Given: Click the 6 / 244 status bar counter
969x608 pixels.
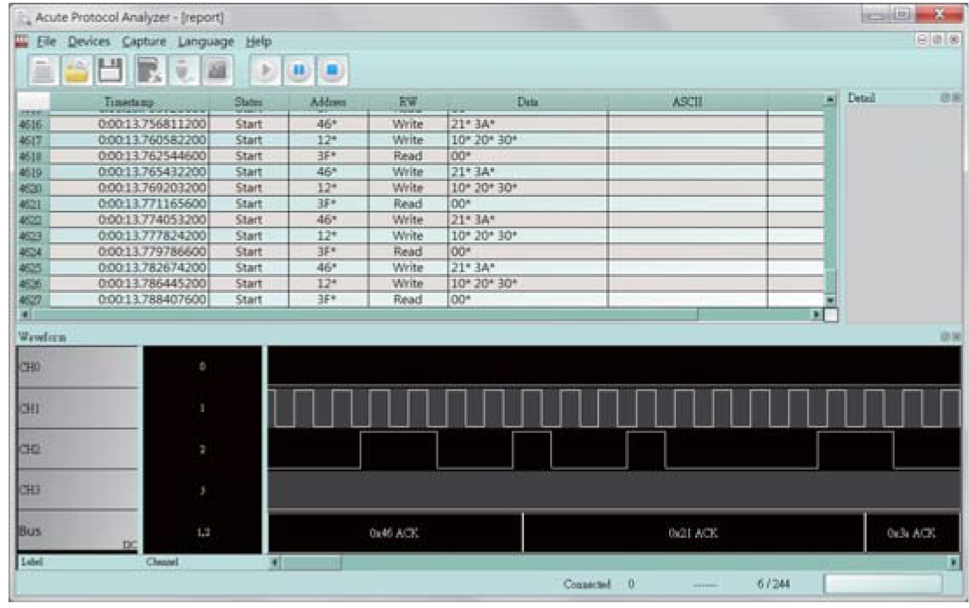Looking at the screenshot, I should [x=773, y=584].
